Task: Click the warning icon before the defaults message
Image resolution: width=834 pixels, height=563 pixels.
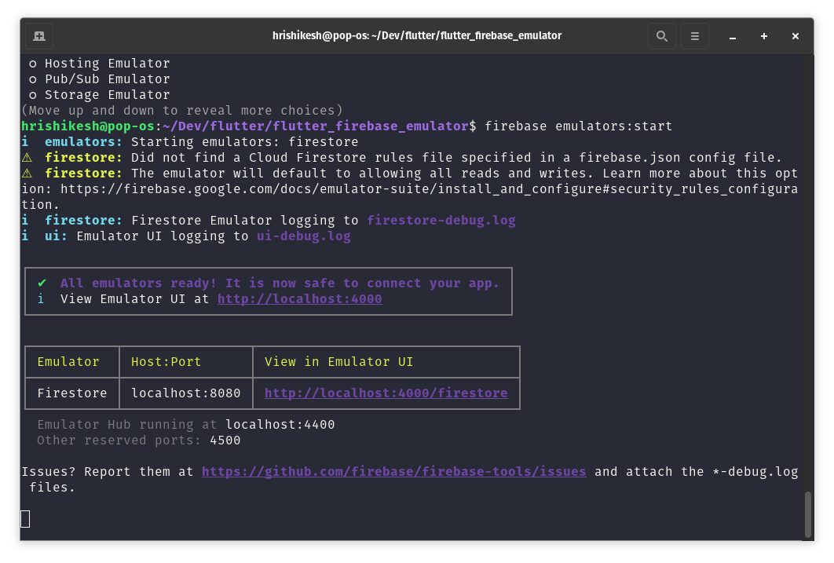Action: (x=26, y=173)
